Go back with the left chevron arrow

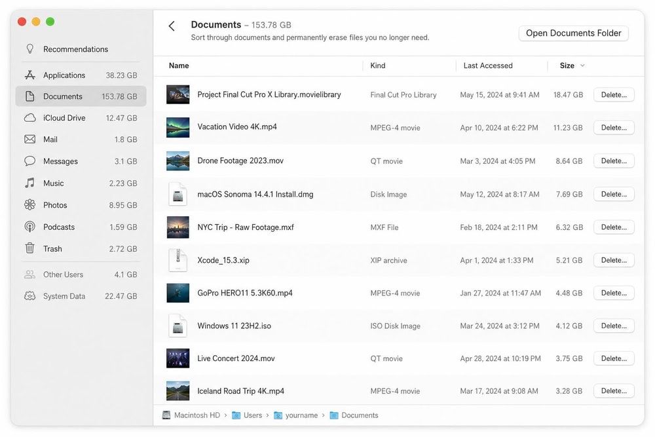point(171,26)
